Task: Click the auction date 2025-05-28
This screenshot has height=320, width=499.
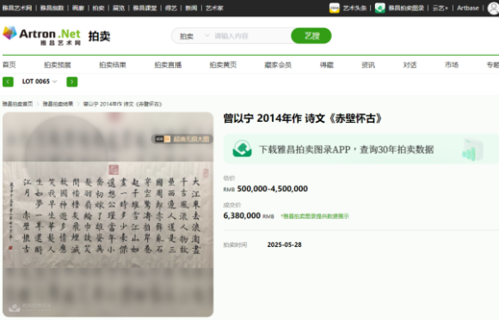Action: tap(284, 245)
